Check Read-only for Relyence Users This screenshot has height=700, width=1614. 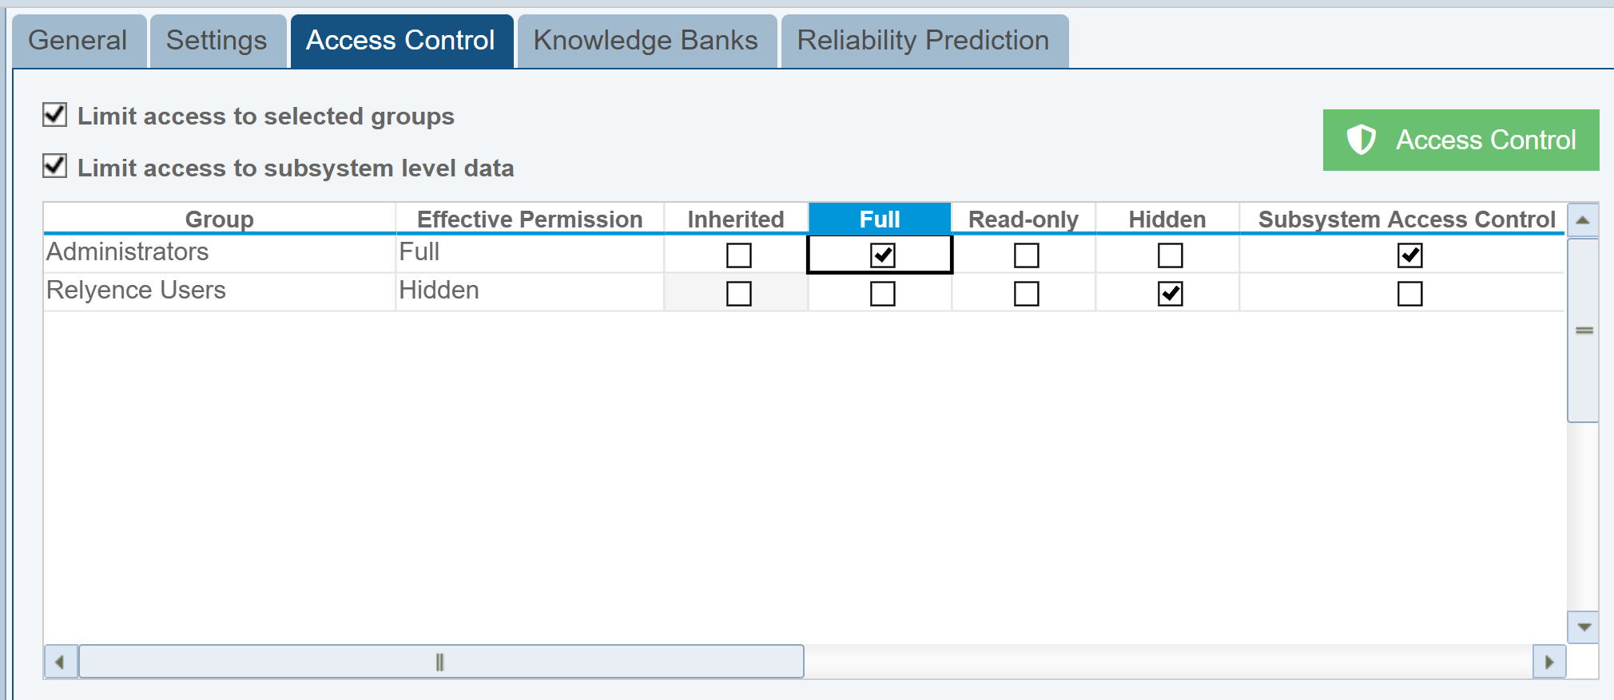1026,294
